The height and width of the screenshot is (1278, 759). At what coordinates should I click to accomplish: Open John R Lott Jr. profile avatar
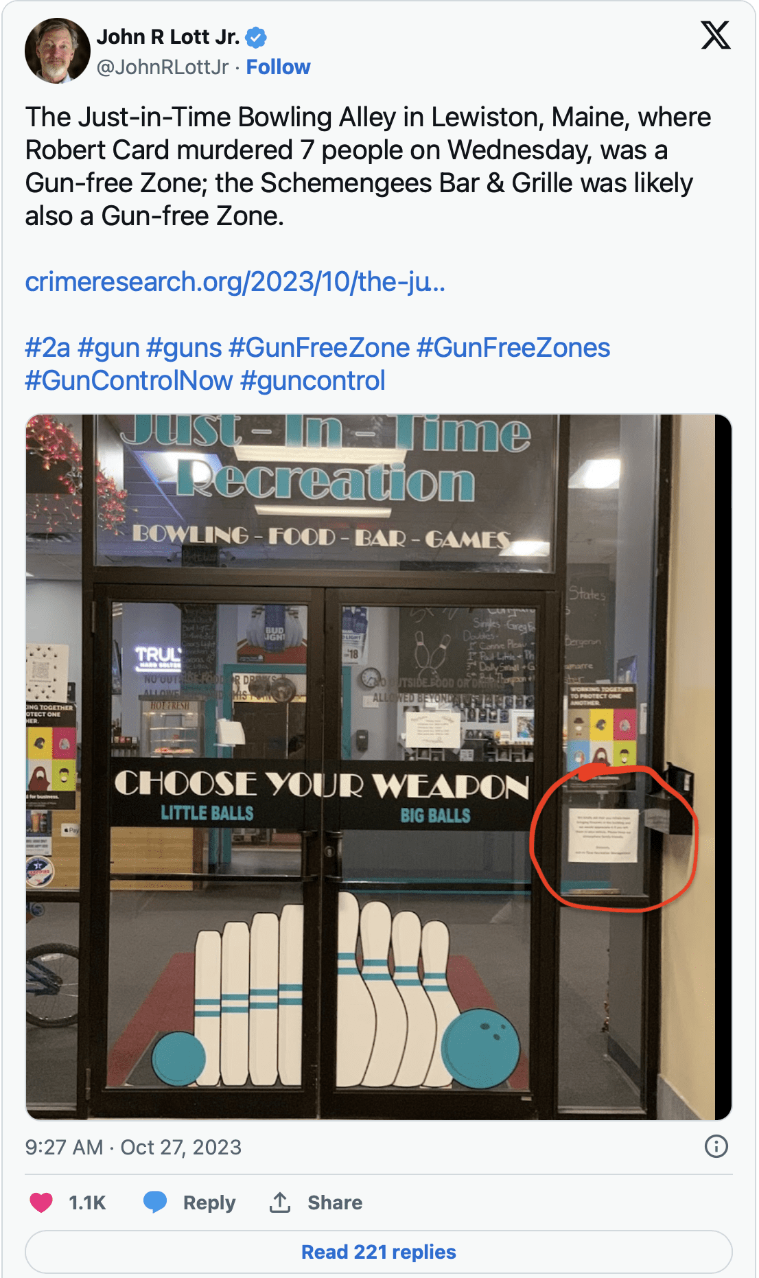(58, 51)
